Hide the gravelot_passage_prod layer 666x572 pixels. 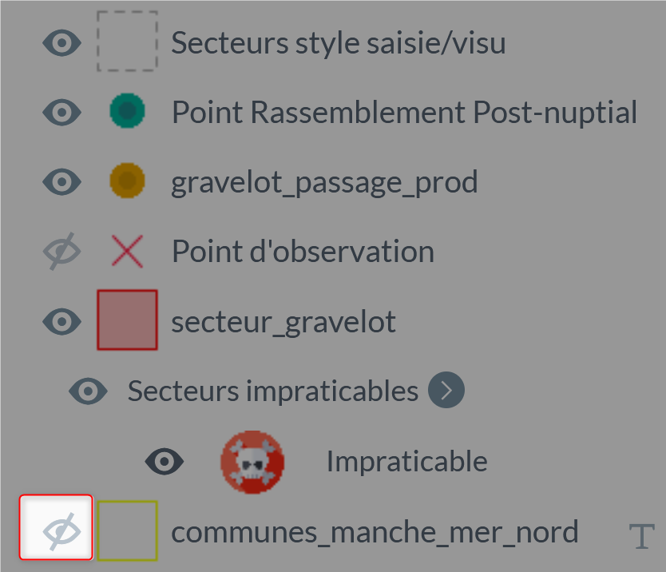[62, 182]
